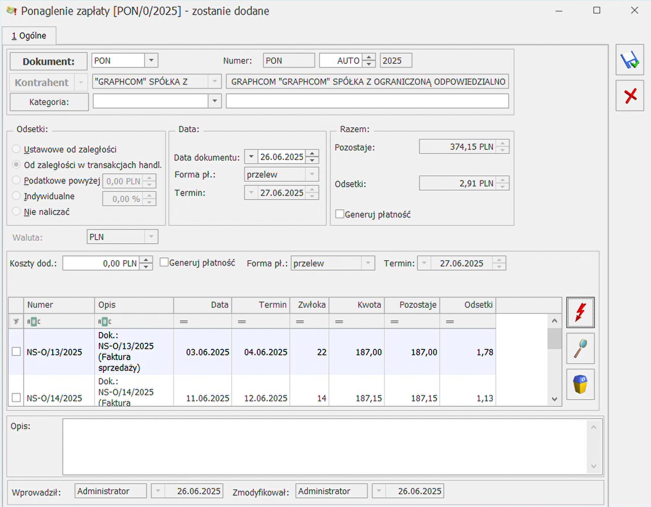Click cell NS-O/13/2025 in Numer column
The image size is (651, 507).
[59, 352]
